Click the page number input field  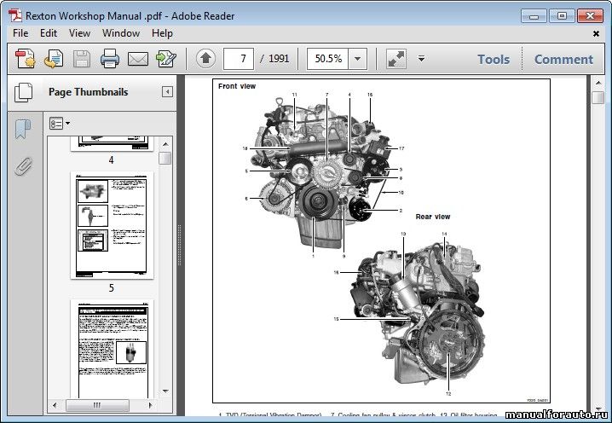[239, 59]
